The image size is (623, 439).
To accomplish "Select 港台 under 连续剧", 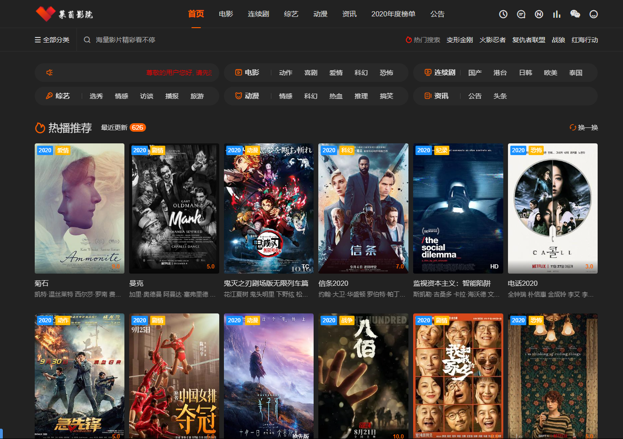I will (x=500, y=73).
